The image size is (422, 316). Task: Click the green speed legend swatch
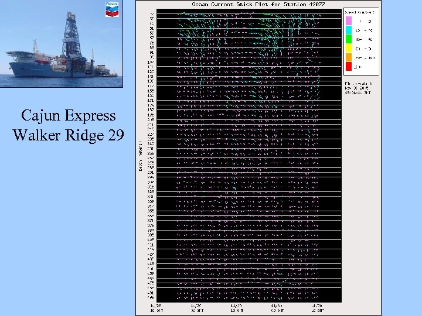pos(349,39)
